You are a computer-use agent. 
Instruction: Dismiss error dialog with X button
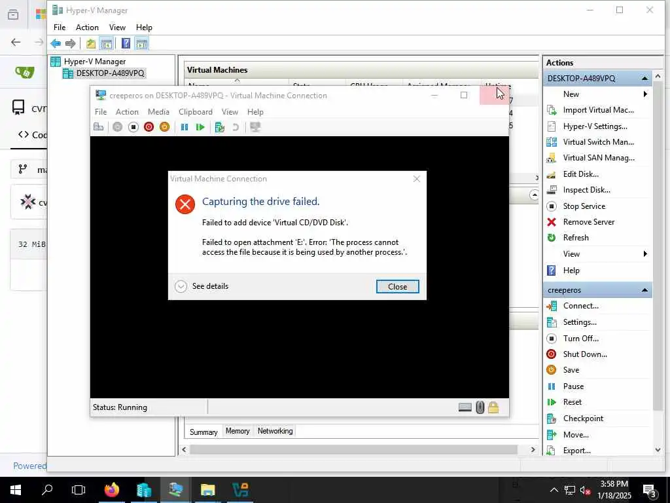pyautogui.click(x=417, y=179)
